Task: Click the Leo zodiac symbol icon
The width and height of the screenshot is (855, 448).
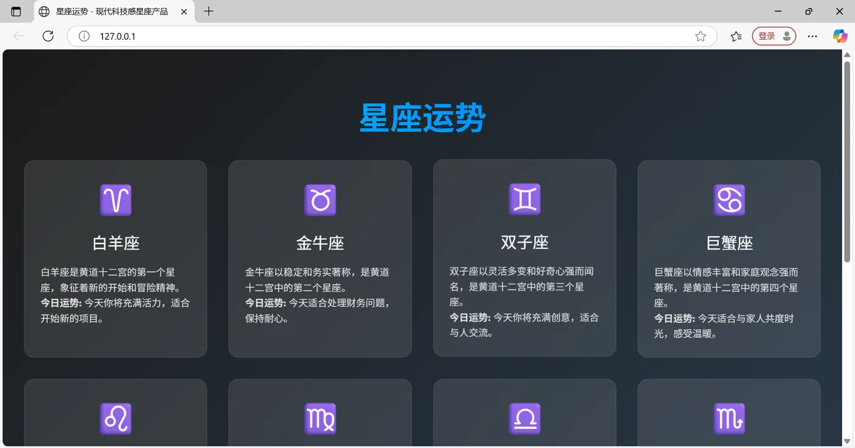Action: point(115,419)
